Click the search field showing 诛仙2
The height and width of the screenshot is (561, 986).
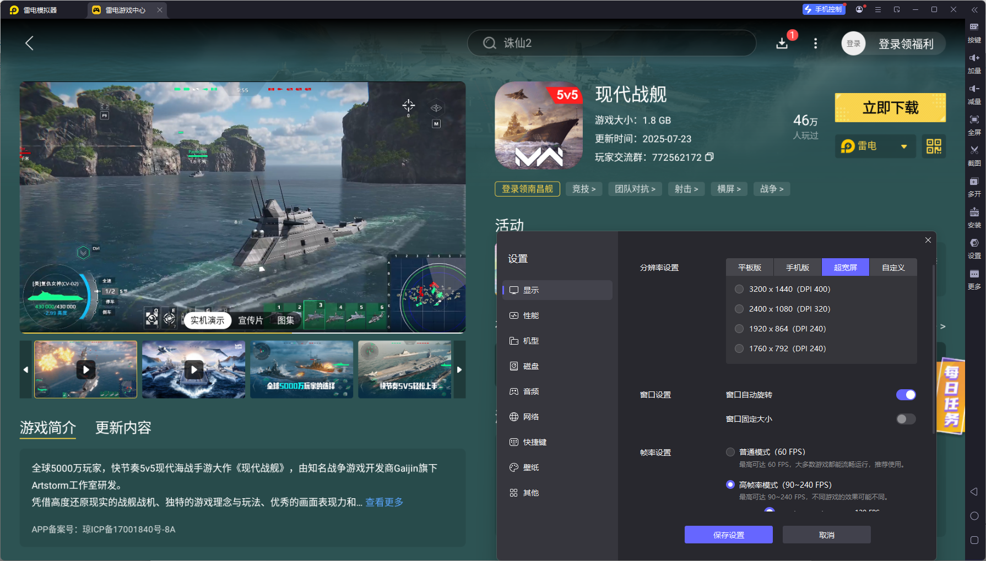coord(611,43)
